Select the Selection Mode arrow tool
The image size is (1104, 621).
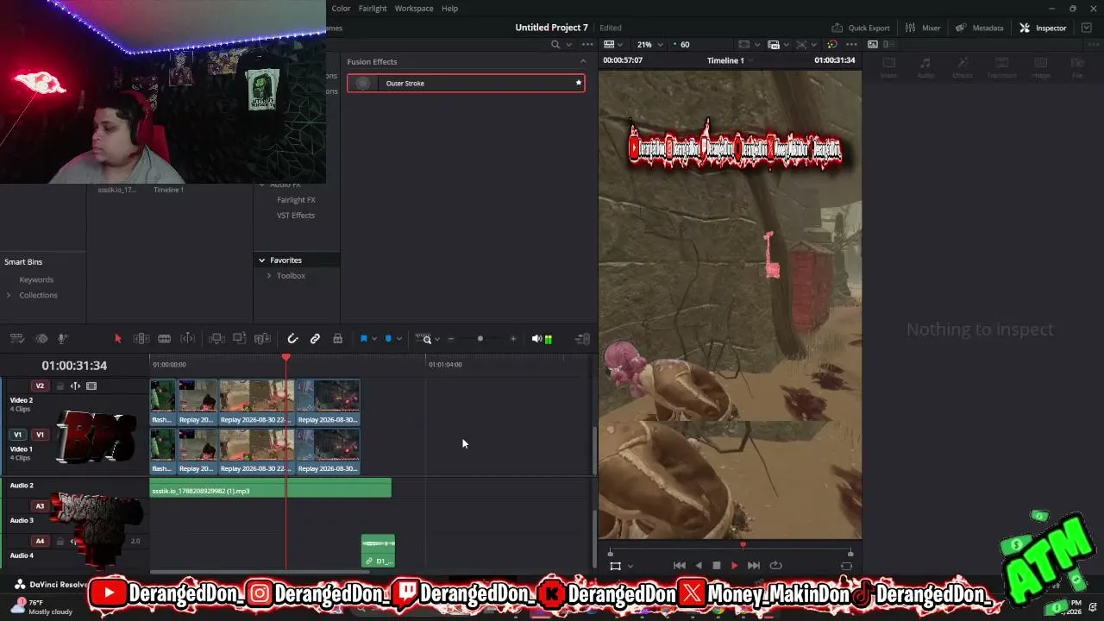pos(118,339)
